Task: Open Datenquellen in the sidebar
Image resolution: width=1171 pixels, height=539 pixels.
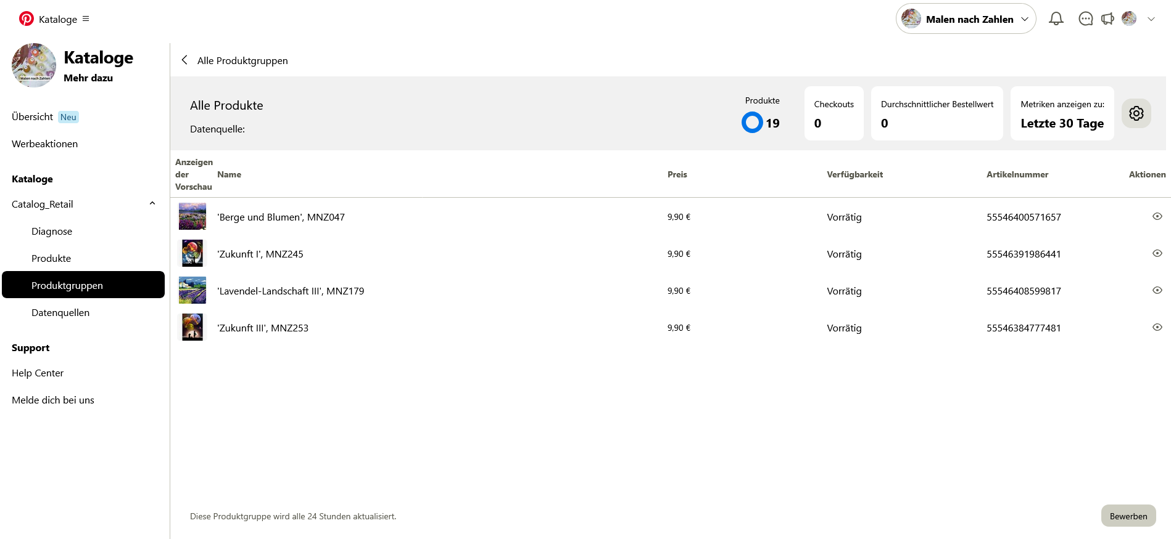Action: (60, 313)
